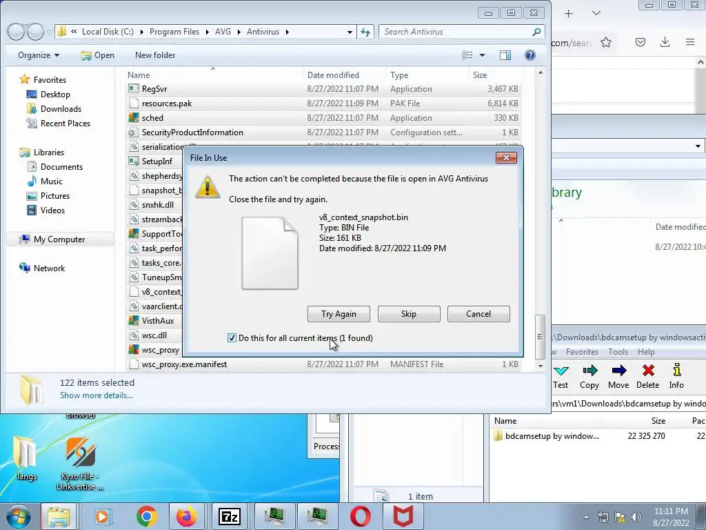Click Show more details link

[x=97, y=395]
